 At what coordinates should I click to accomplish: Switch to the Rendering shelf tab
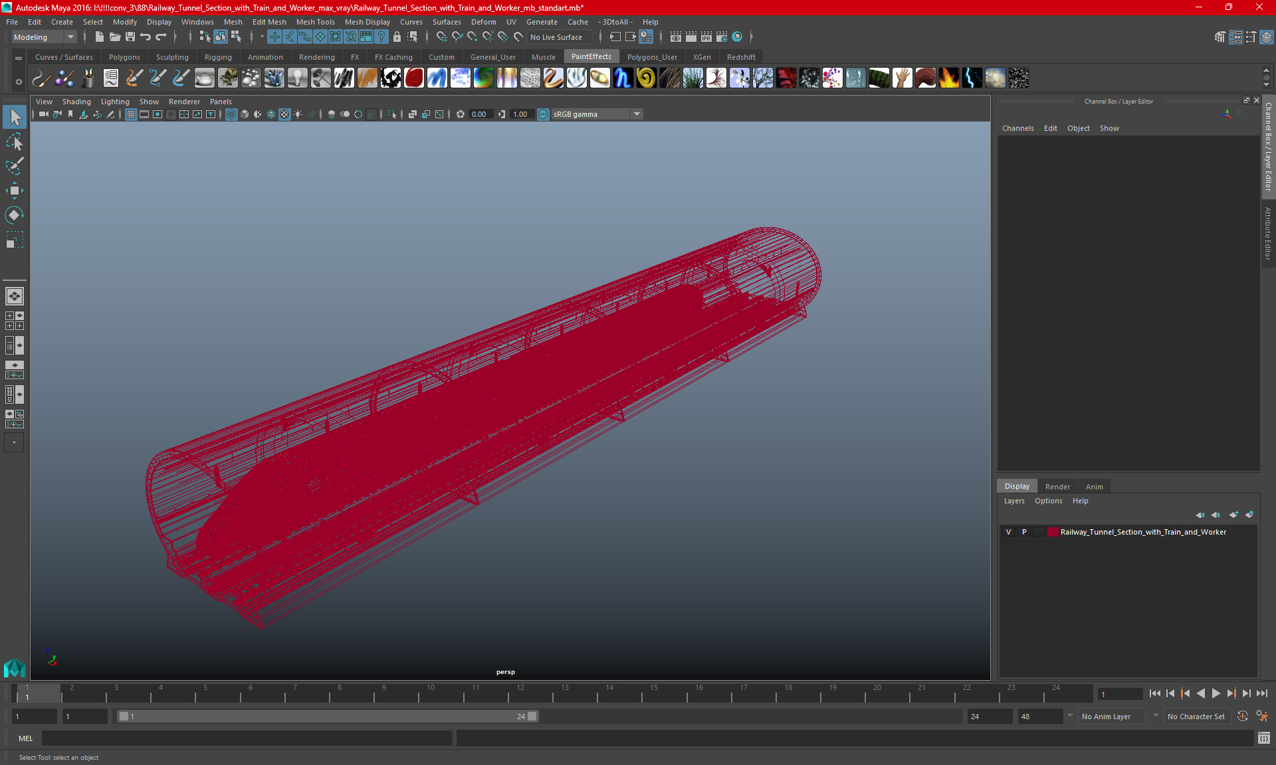pyautogui.click(x=316, y=57)
